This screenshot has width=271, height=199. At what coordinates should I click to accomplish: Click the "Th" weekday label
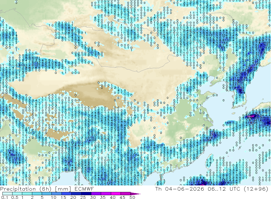tap(159, 189)
